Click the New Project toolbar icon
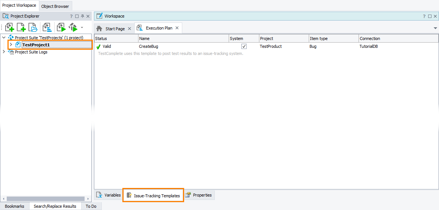 (10, 27)
